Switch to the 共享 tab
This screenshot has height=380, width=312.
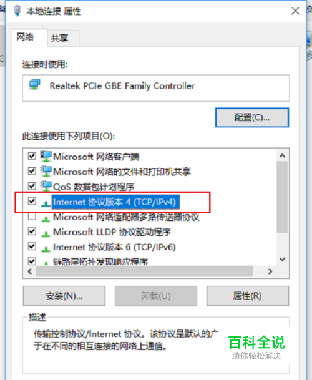(x=60, y=38)
